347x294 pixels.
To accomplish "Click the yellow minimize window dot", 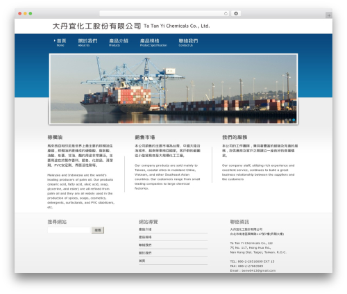I will (25, 13).
